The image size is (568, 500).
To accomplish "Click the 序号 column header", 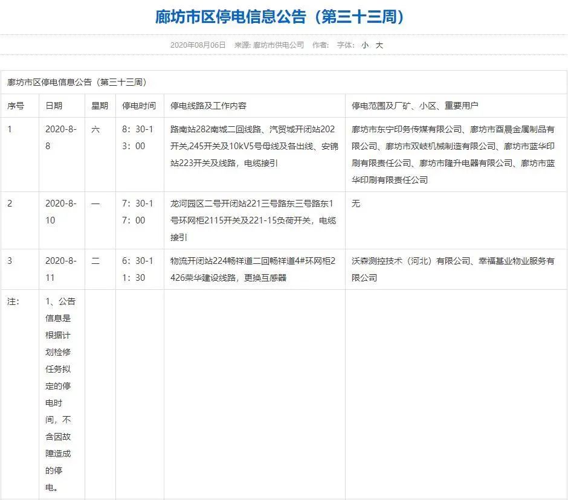I will pyautogui.click(x=20, y=106).
